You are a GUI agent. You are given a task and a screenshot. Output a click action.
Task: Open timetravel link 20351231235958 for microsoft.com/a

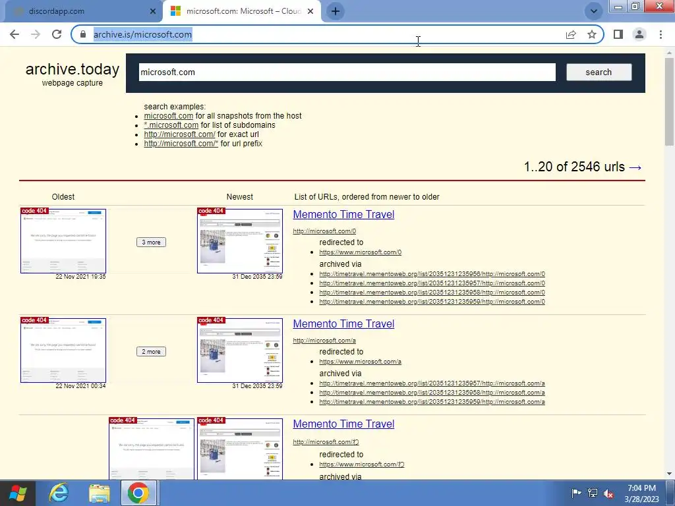[432, 393]
